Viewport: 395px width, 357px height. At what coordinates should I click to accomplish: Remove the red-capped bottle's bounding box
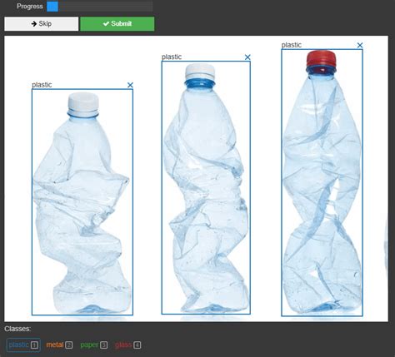click(360, 45)
